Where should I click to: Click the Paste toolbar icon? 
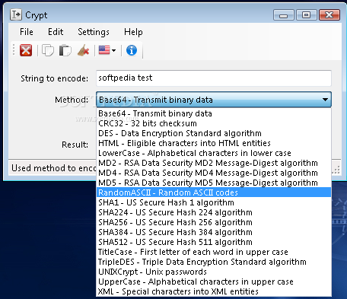[x=65, y=50]
